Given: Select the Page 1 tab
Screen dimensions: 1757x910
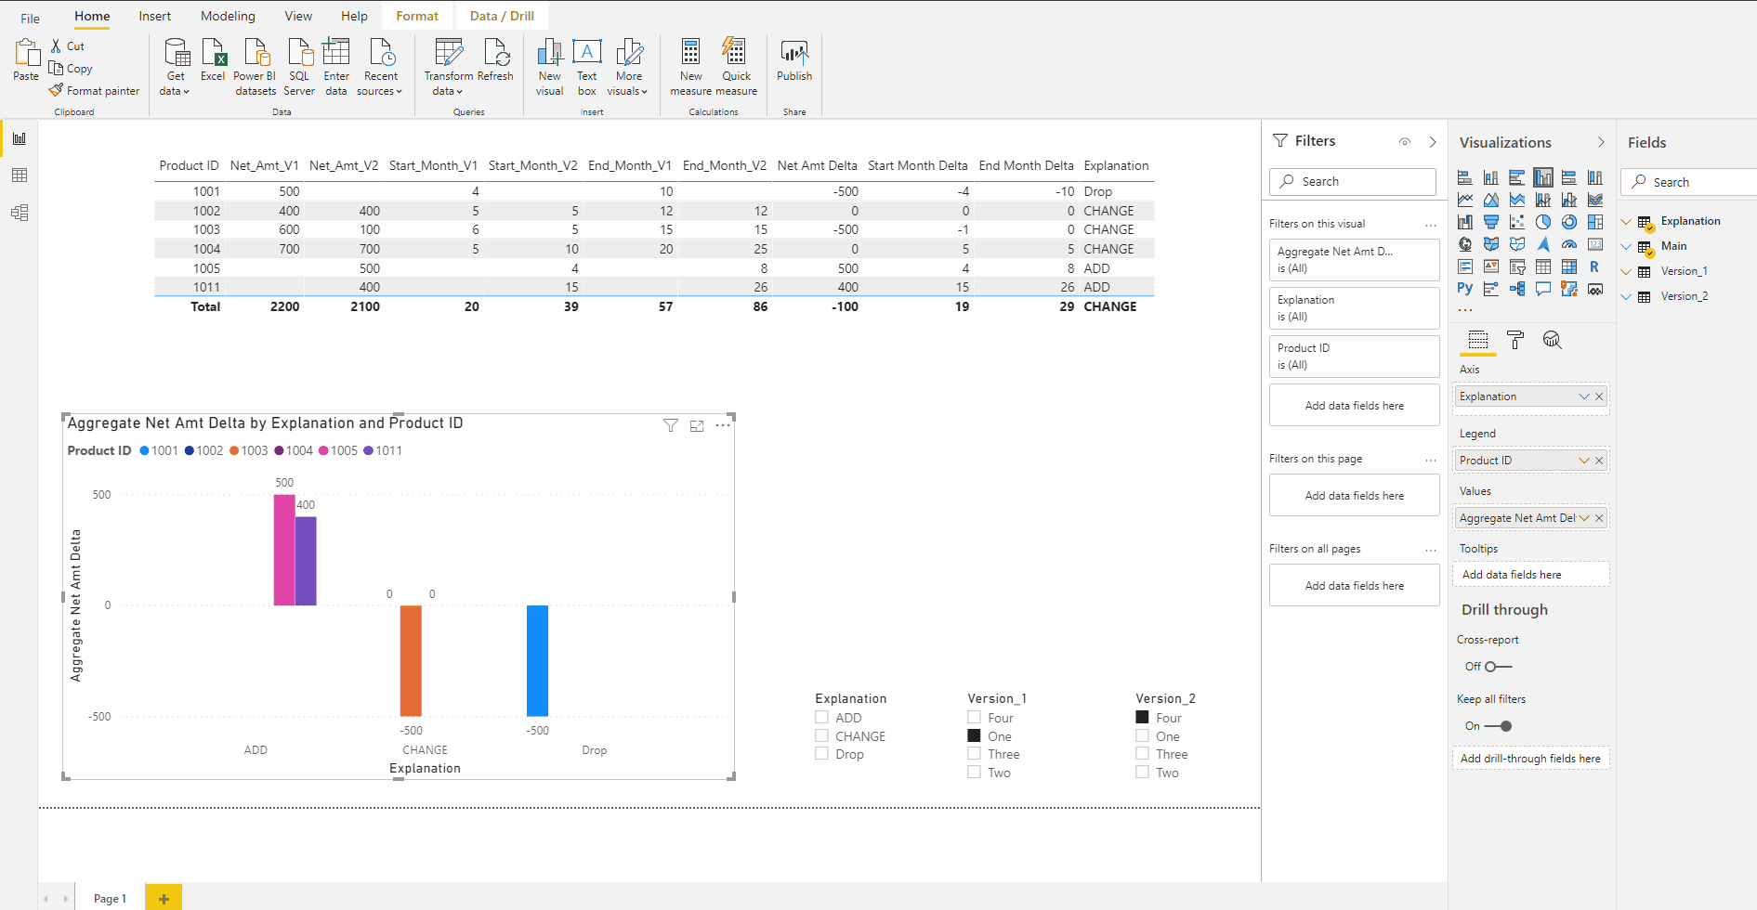Looking at the screenshot, I should 110,898.
